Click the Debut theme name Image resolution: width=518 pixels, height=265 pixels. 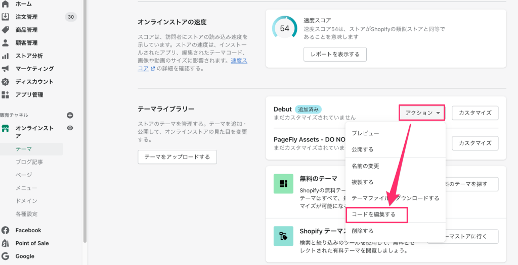tap(283, 109)
